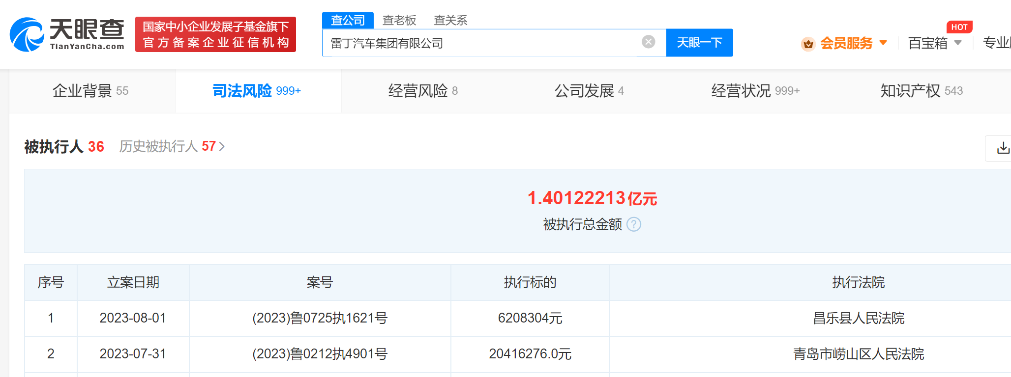
Task: Clear the search box text
Action: coord(649,42)
